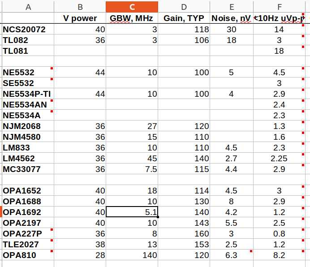Click the 'Gain, TYP' header cell
The width and height of the screenshot is (310, 267).
tap(184, 18)
